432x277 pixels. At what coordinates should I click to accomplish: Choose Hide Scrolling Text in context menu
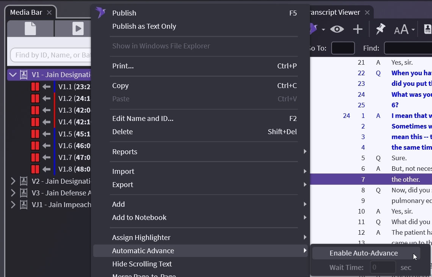click(x=142, y=264)
